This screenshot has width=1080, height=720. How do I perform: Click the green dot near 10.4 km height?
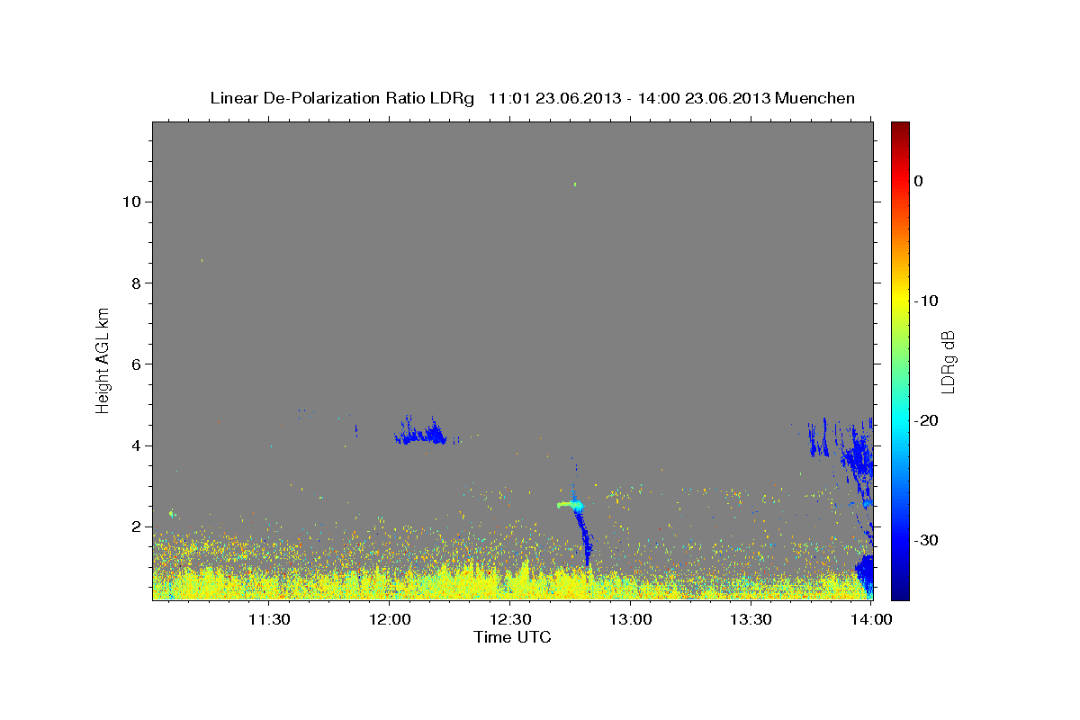click(574, 184)
